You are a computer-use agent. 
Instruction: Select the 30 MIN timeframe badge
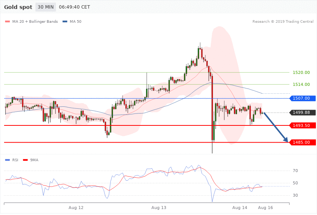click(46, 7)
